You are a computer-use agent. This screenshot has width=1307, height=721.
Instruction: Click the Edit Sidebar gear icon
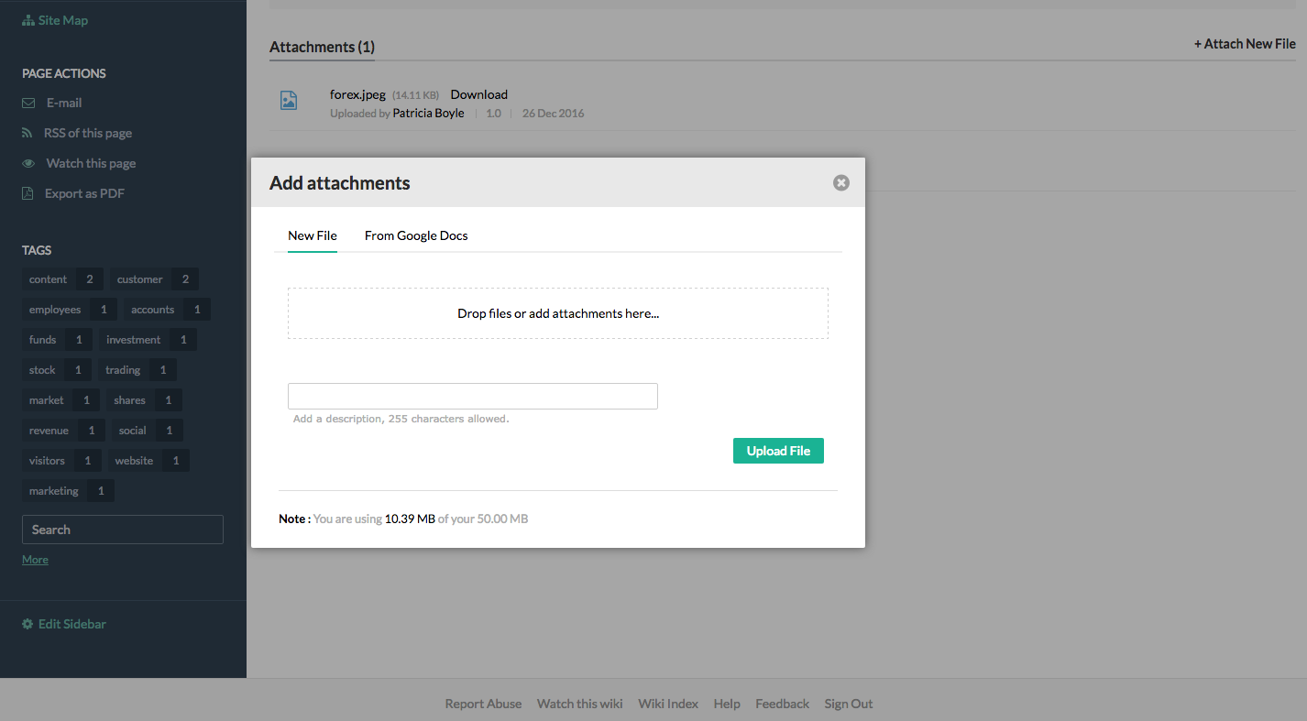tap(27, 624)
